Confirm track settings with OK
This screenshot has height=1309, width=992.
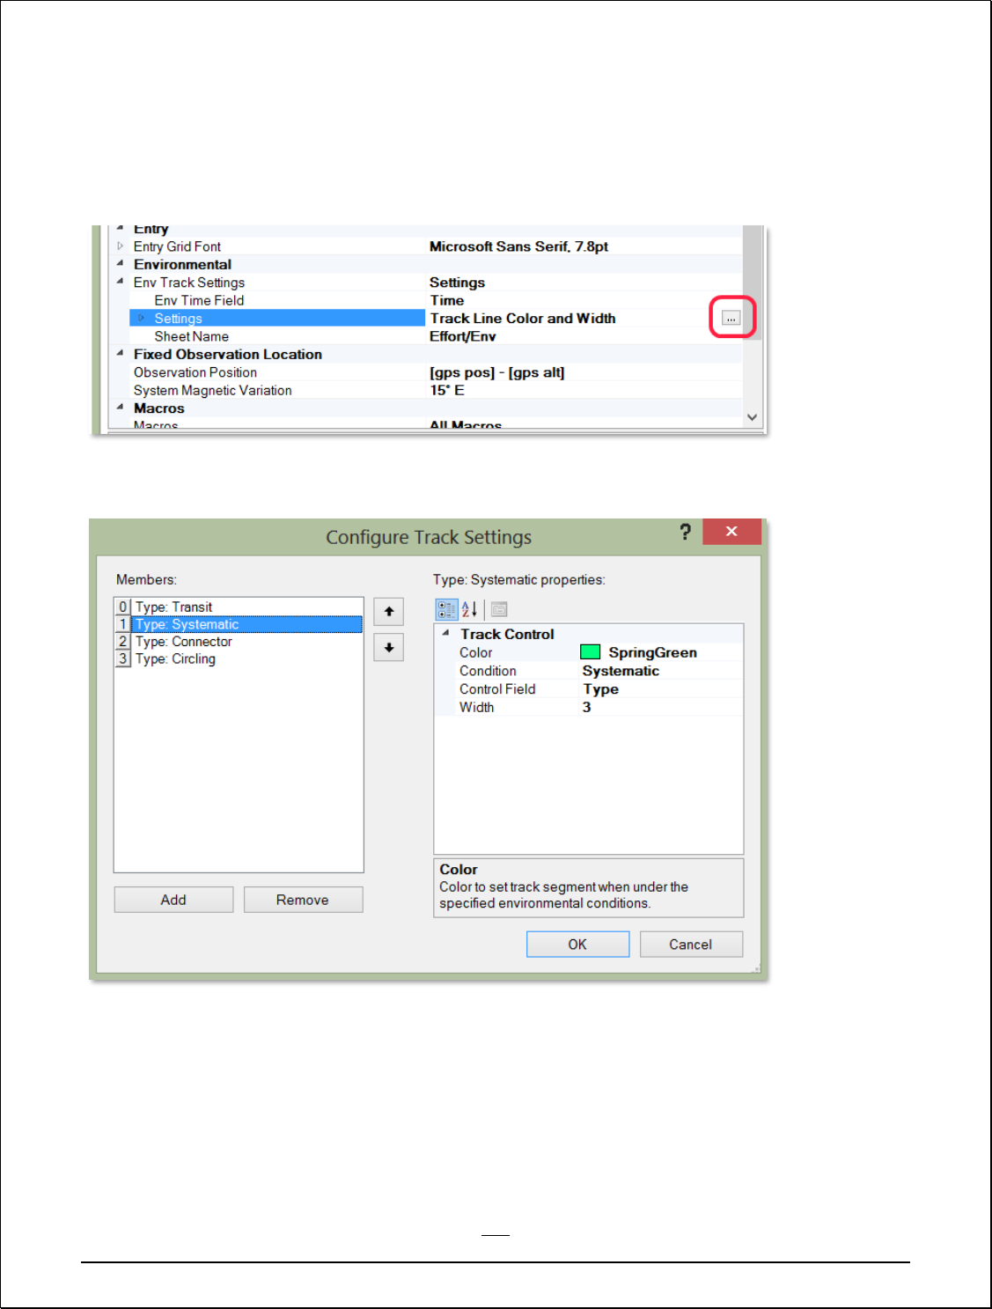point(577,945)
